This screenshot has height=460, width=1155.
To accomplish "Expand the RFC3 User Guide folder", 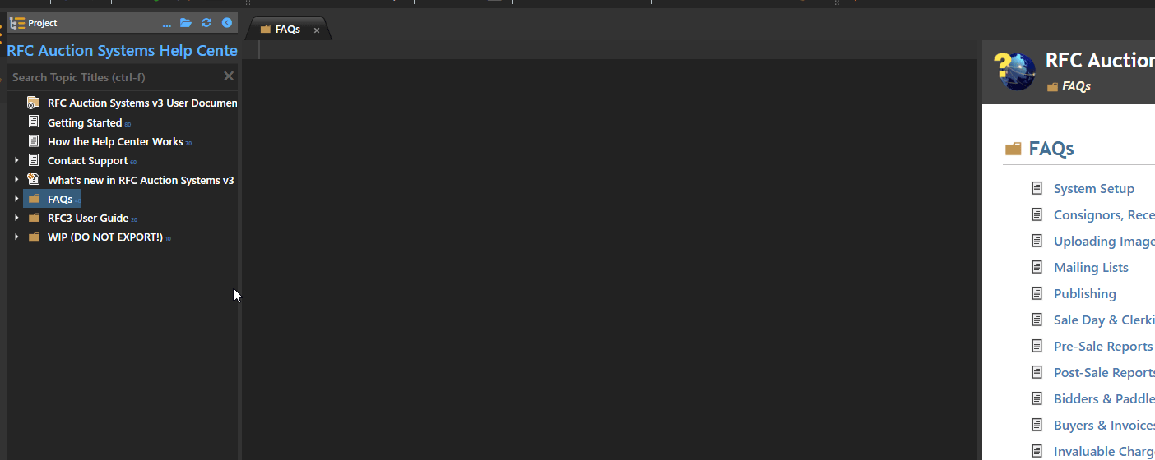I will pyautogui.click(x=16, y=218).
